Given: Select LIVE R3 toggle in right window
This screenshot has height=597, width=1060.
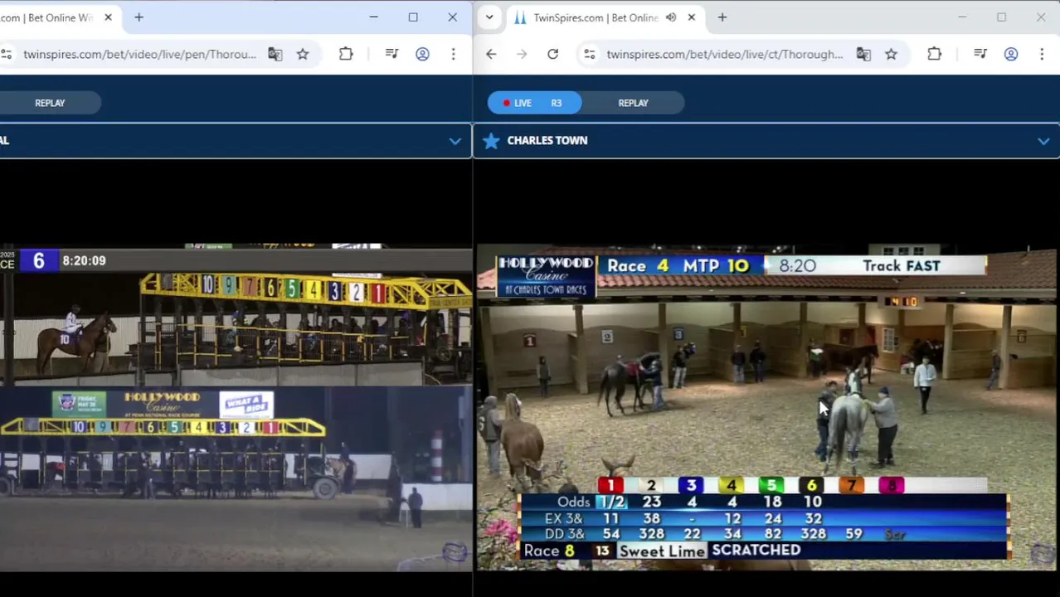Looking at the screenshot, I should point(534,103).
